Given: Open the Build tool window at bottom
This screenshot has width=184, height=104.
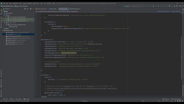Looking at the screenshot, I should [x=11, y=99].
